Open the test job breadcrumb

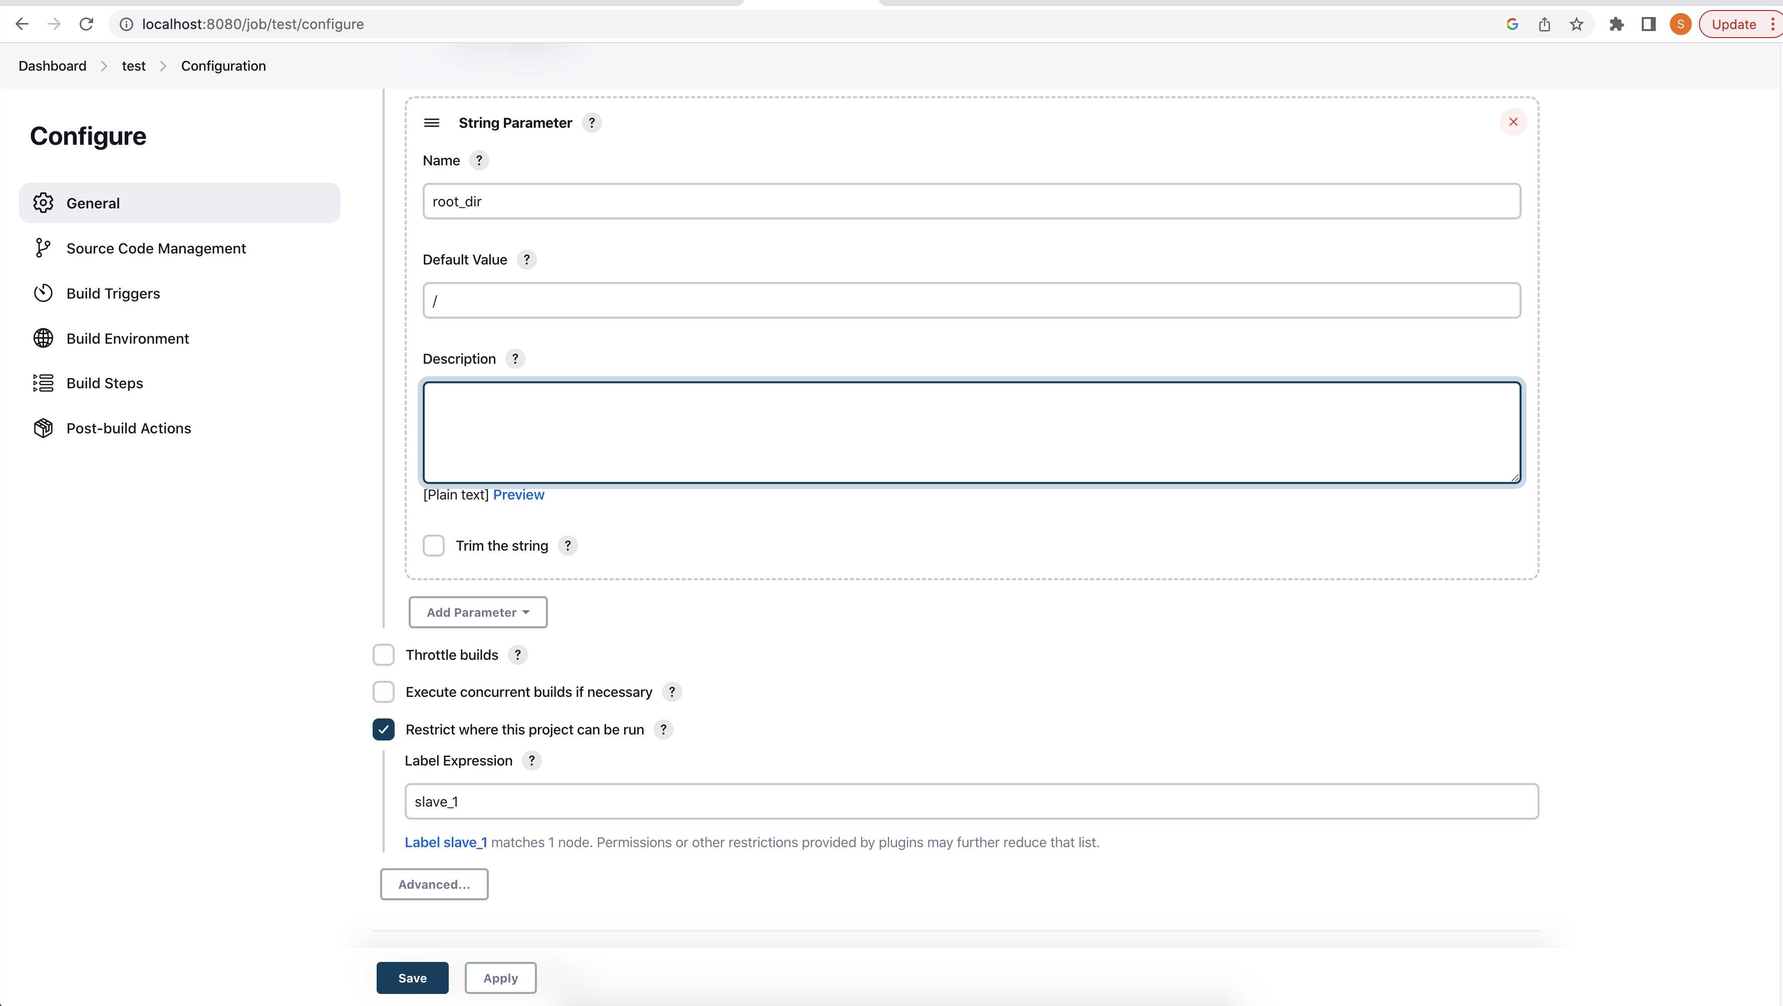pyautogui.click(x=134, y=66)
